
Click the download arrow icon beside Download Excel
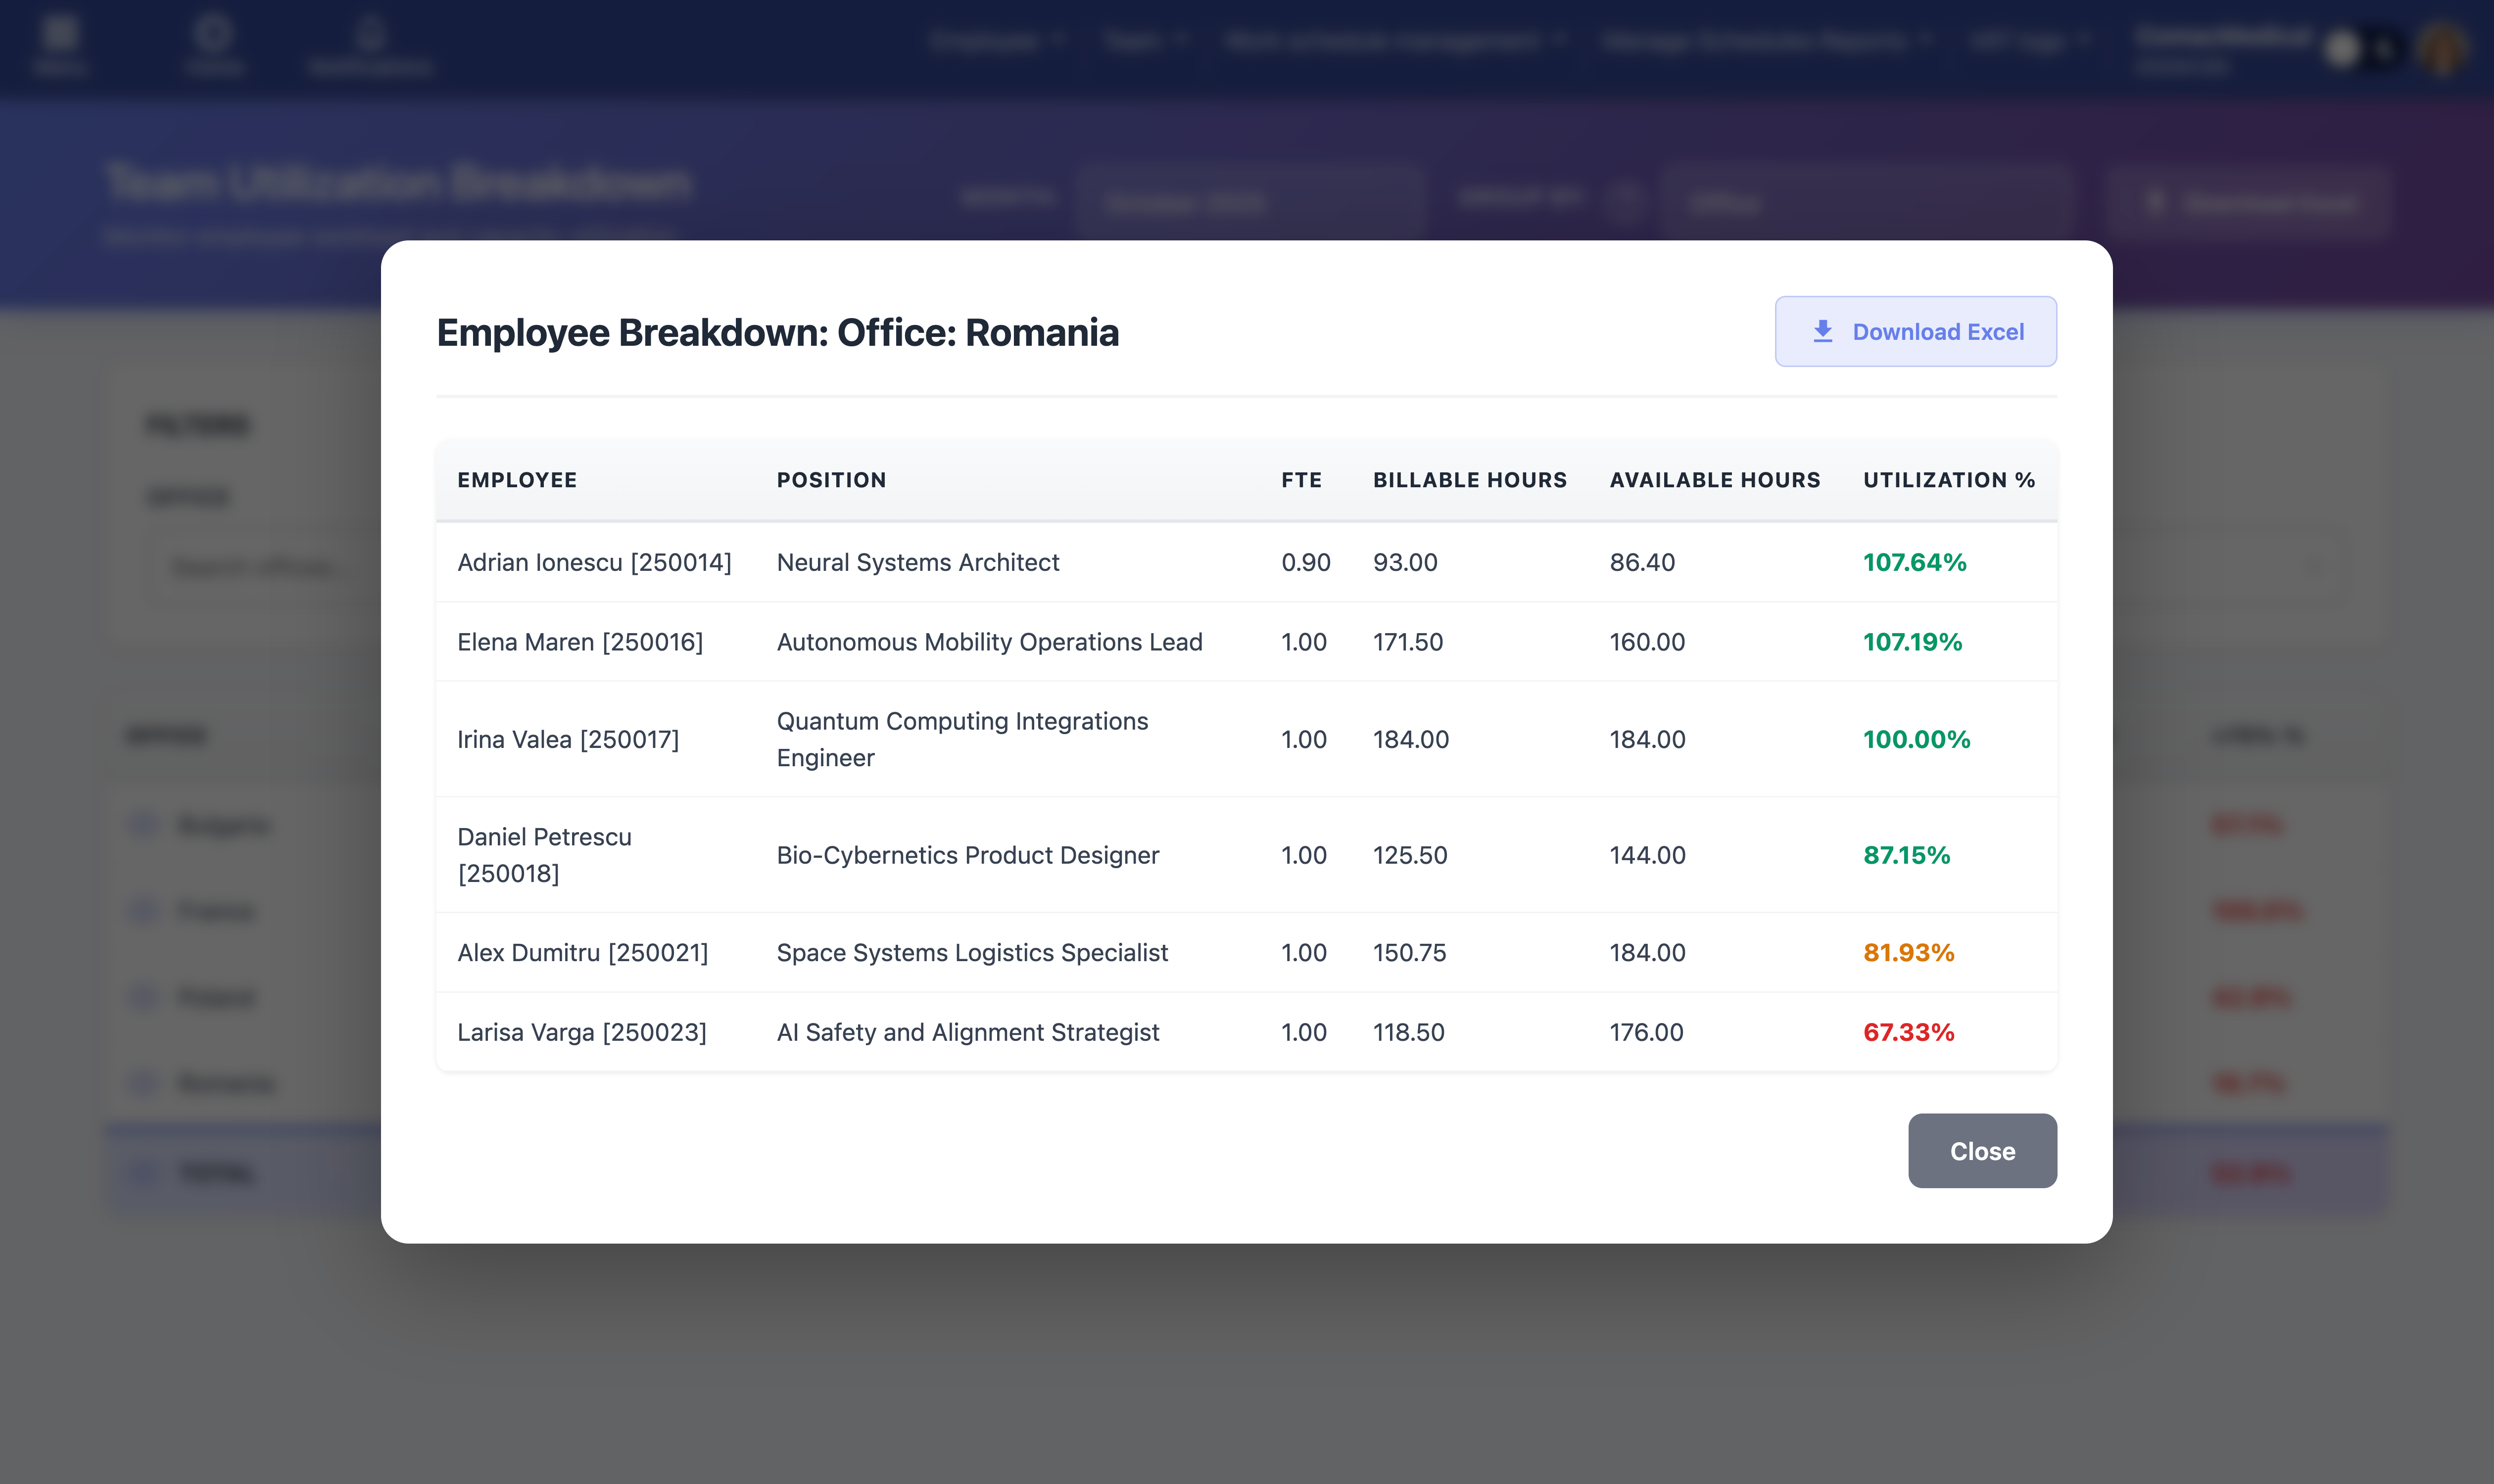point(1823,331)
